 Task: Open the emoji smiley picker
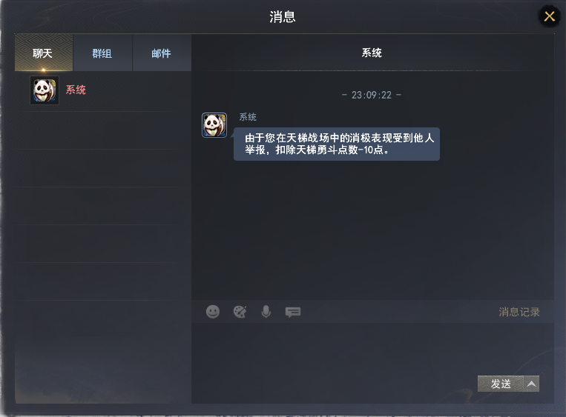pos(213,312)
